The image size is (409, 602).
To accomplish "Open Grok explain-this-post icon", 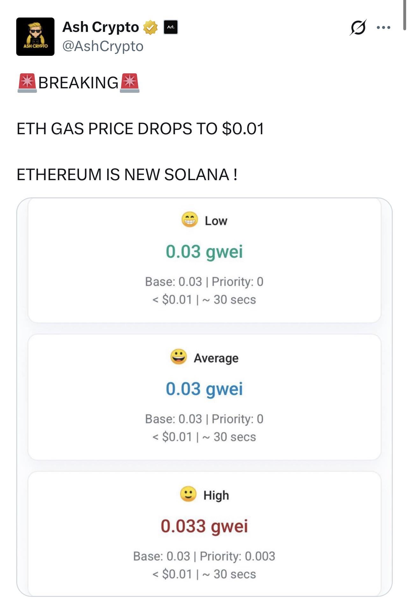I will [x=358, y=27].
